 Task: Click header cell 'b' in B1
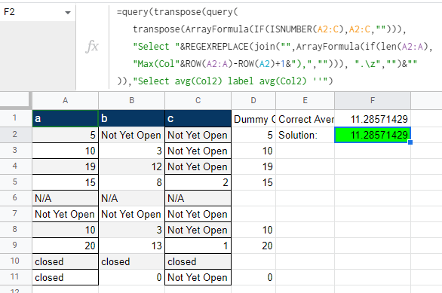point(132,118)
